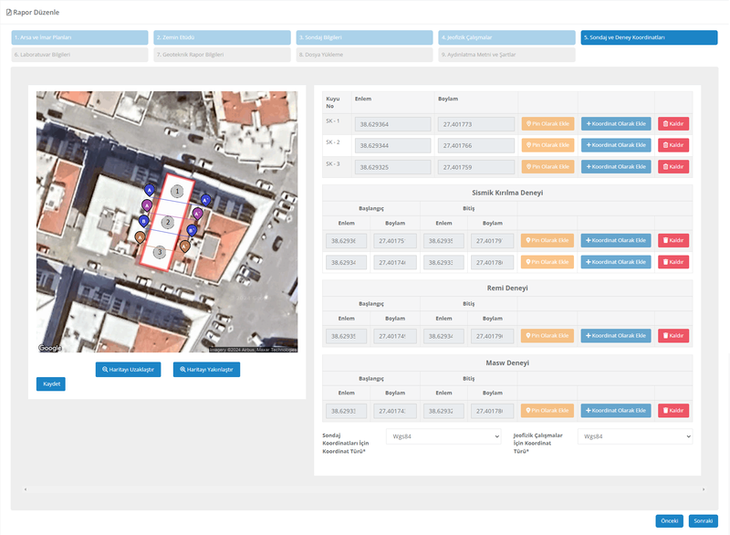Go back with the Önceki button
This screenshot has height=535, width=730.
tap(669, 521)
